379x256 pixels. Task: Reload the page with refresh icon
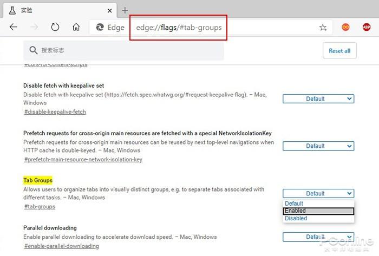click(55, 27)
